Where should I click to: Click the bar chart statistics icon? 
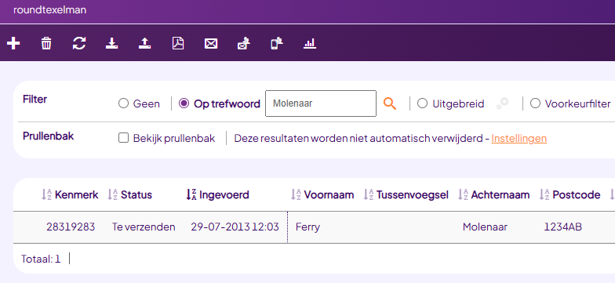[x=310, y=43]
